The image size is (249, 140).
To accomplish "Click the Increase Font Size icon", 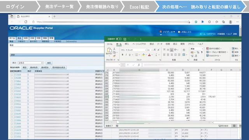I will [x=155, y=50].
